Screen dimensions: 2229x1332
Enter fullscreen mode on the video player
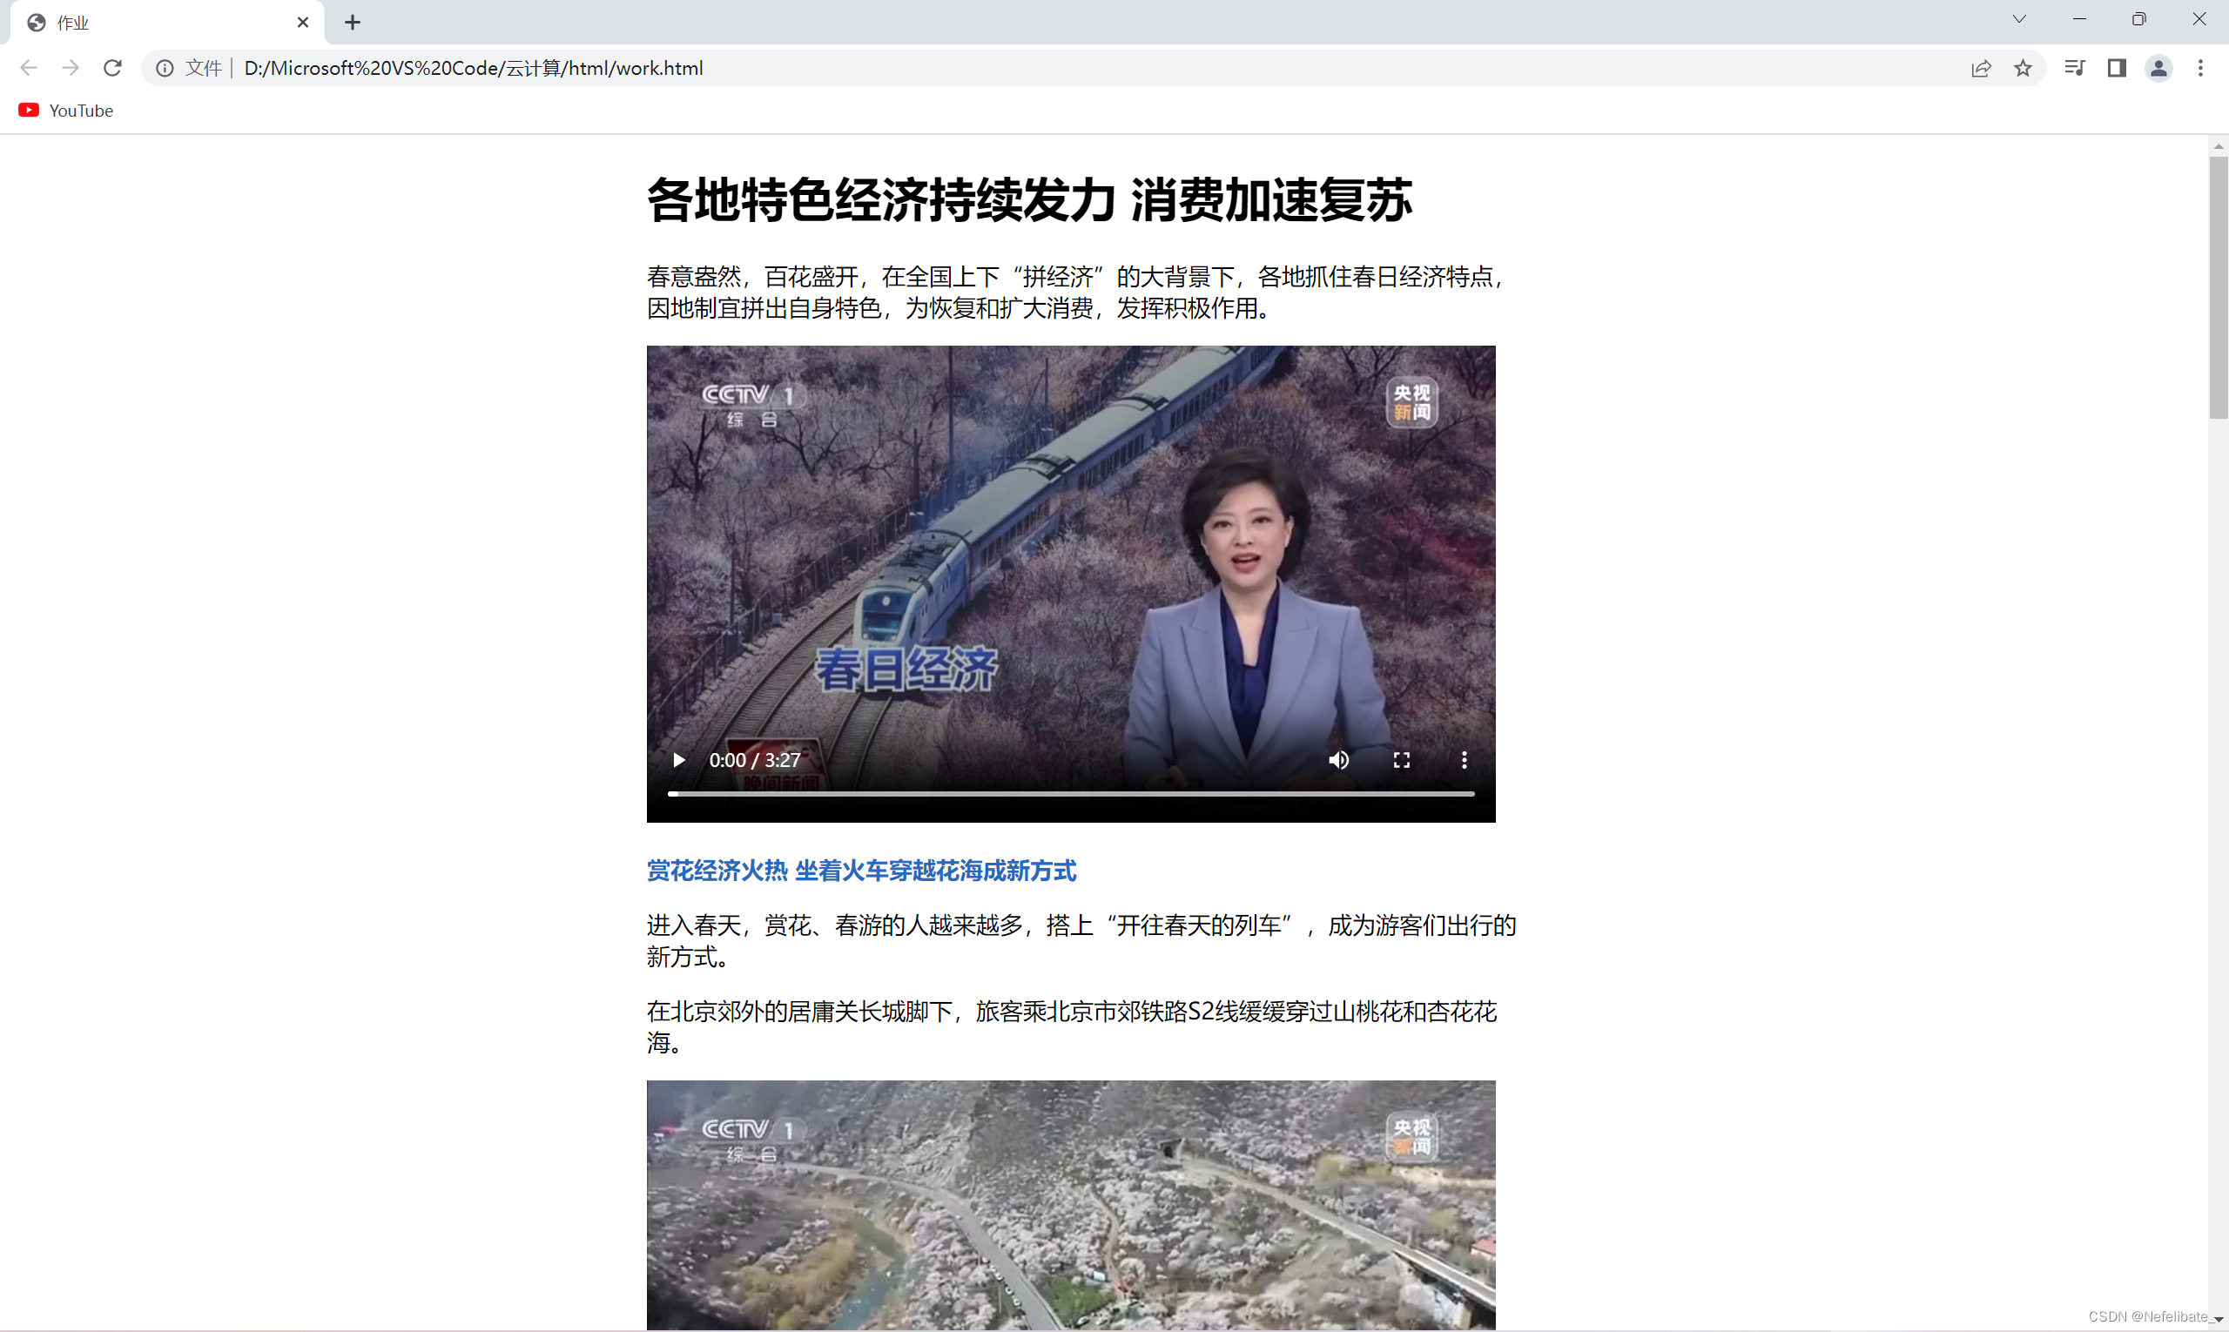[1401, 760]
